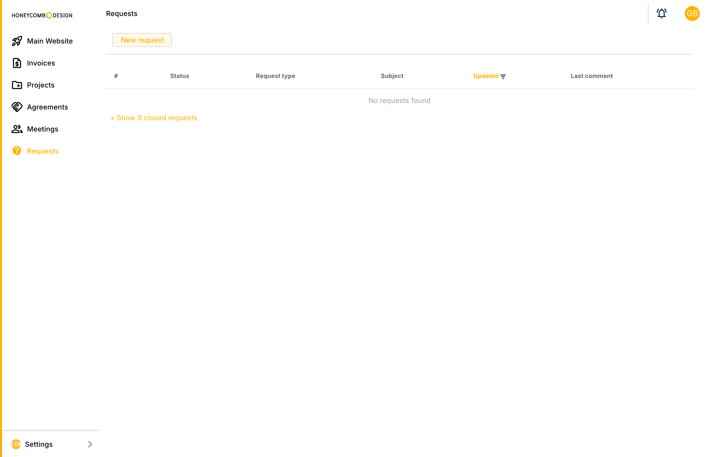Click the Settings avatar icon
The image size is (707, 457).
(x=16, y=444)
